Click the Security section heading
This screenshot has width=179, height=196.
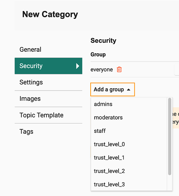point(103,40)
